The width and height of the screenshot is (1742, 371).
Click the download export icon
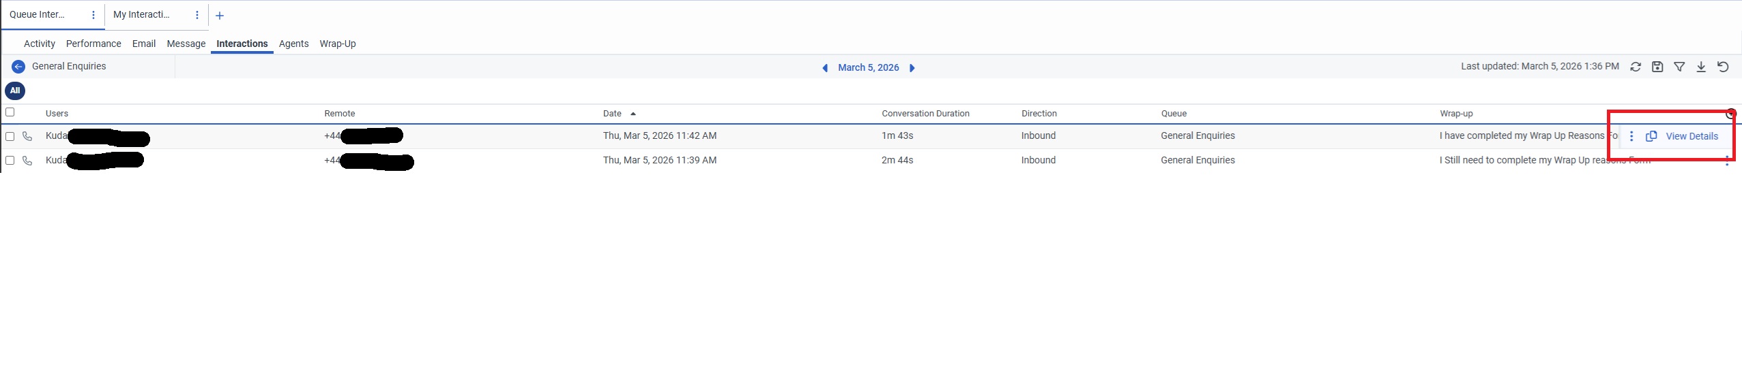(1701, 67)
